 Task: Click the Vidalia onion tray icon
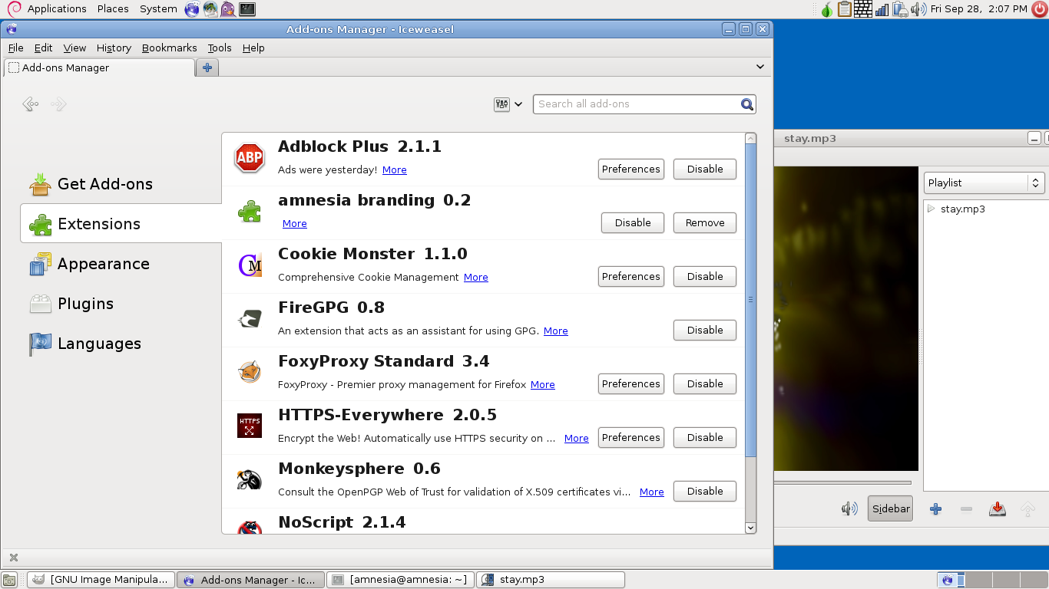[827, 9]
